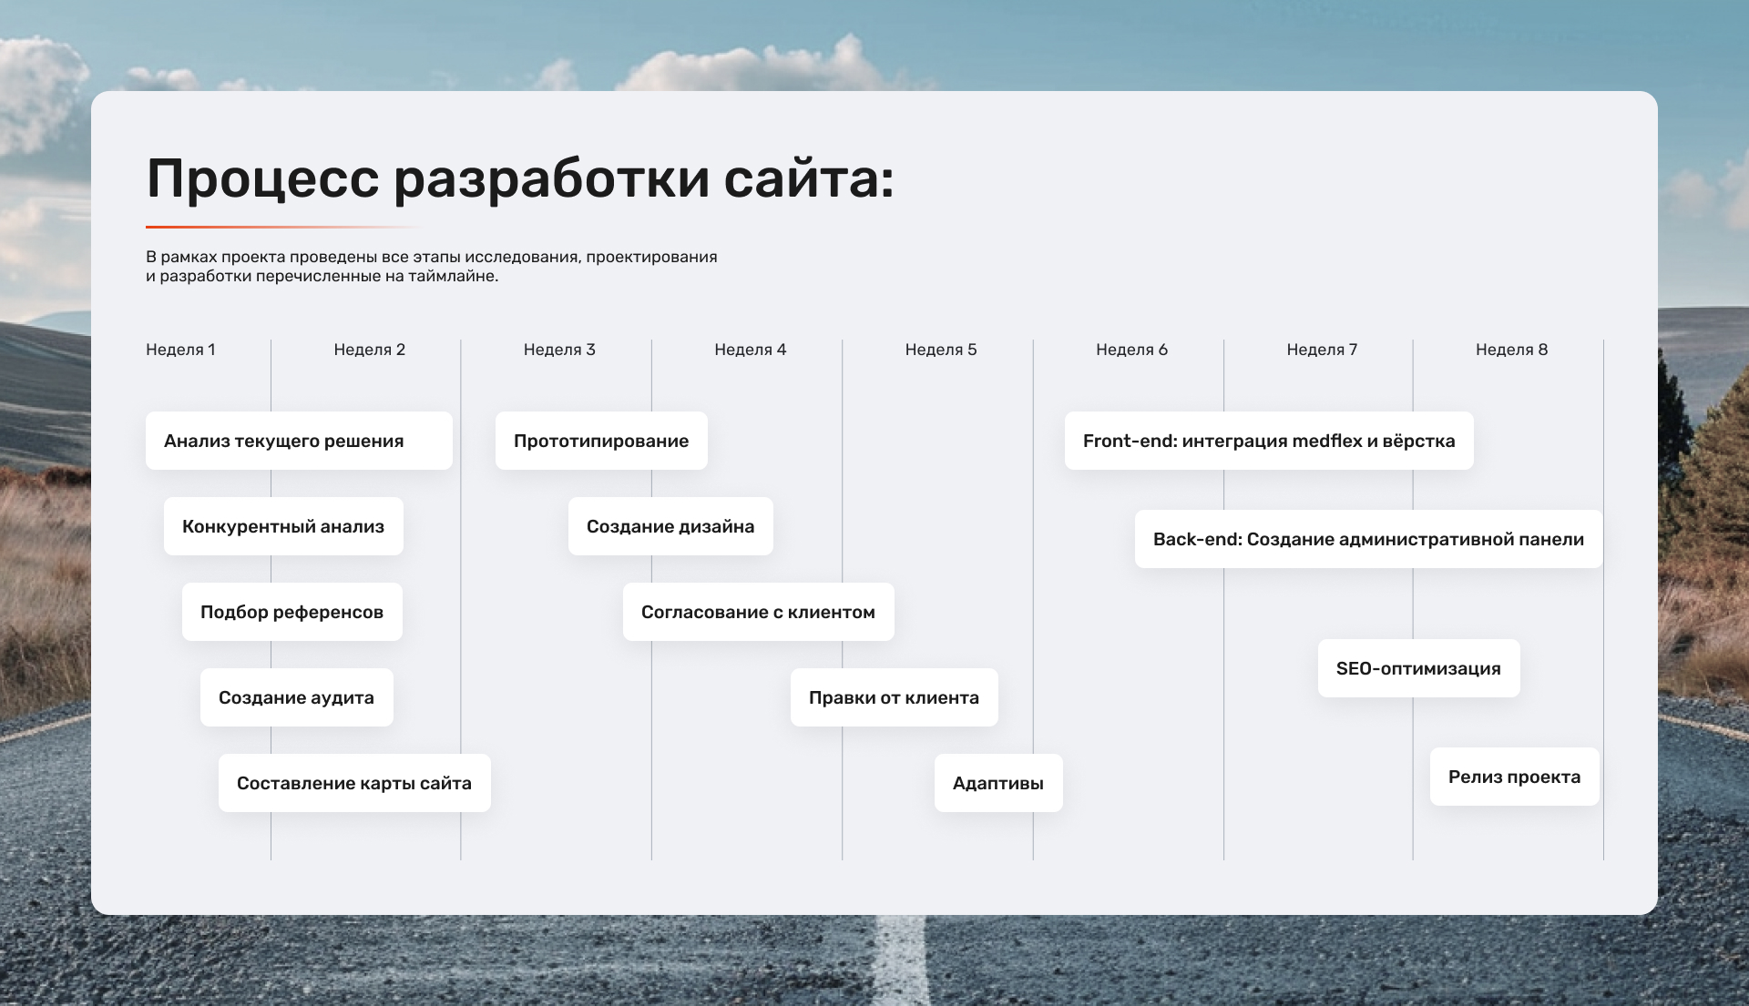This screenshot has height=1006, width=1749.
Task: Select the 'Прототипирование' timeline card
Action: pos(601,441)
